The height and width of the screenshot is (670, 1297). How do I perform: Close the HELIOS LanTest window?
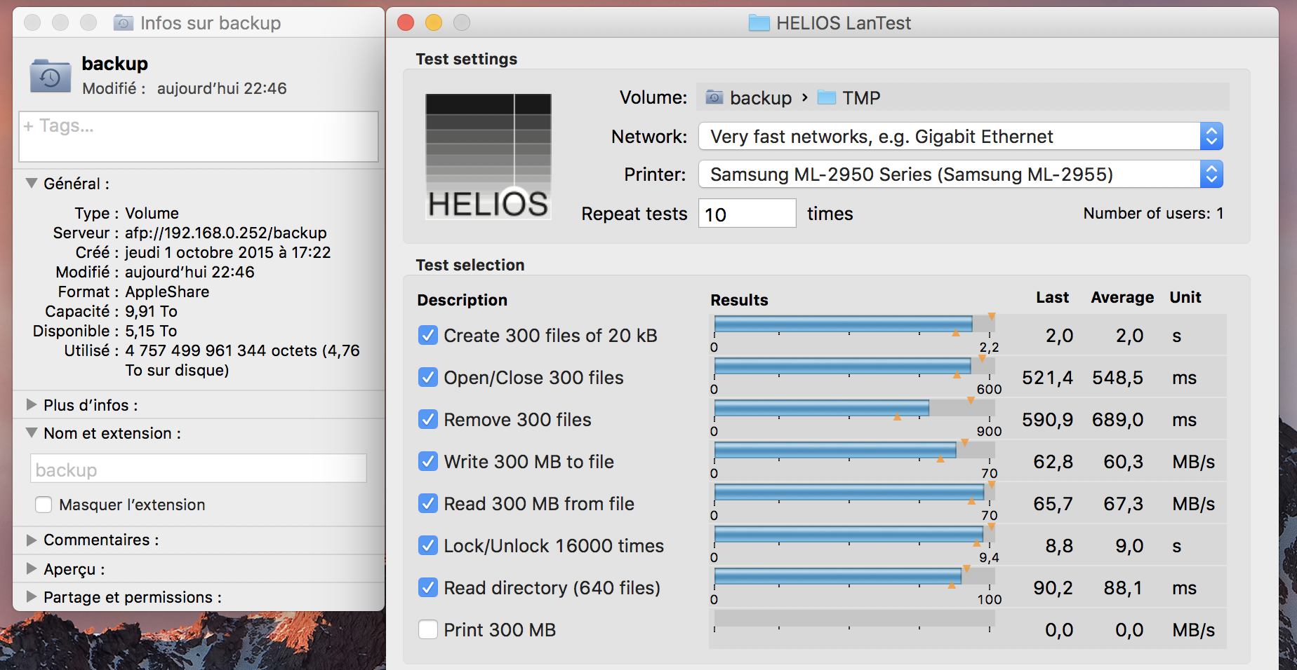(406, 22)
